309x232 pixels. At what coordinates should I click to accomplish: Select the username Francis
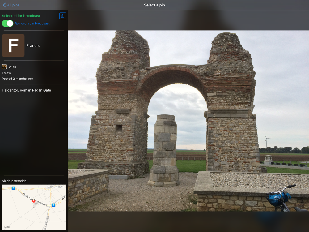tap(33, 45)
